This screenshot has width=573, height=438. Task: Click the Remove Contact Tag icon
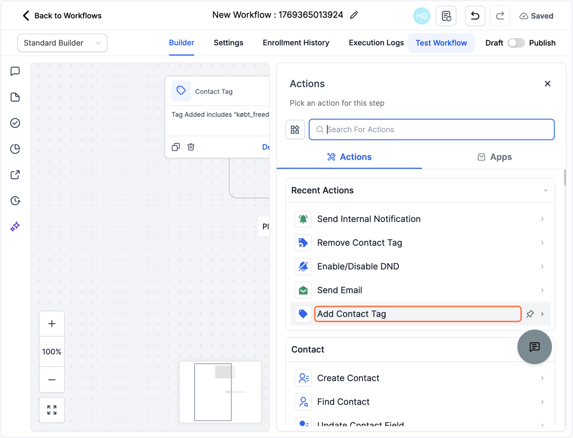303,242
